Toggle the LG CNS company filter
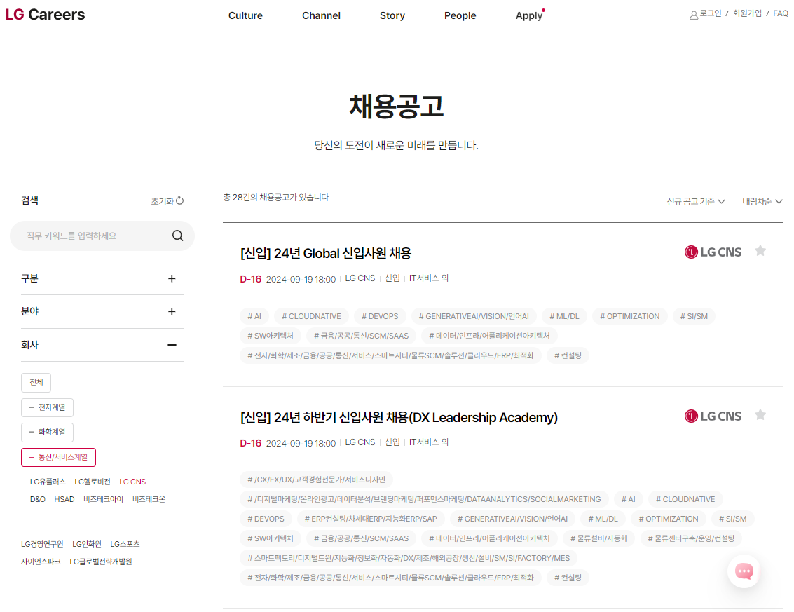 point(132,482)
